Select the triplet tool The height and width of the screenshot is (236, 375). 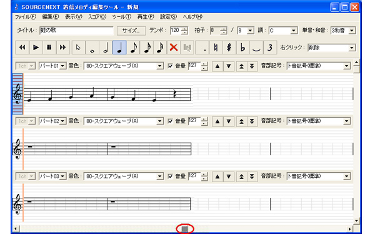(x=270, y=48)
